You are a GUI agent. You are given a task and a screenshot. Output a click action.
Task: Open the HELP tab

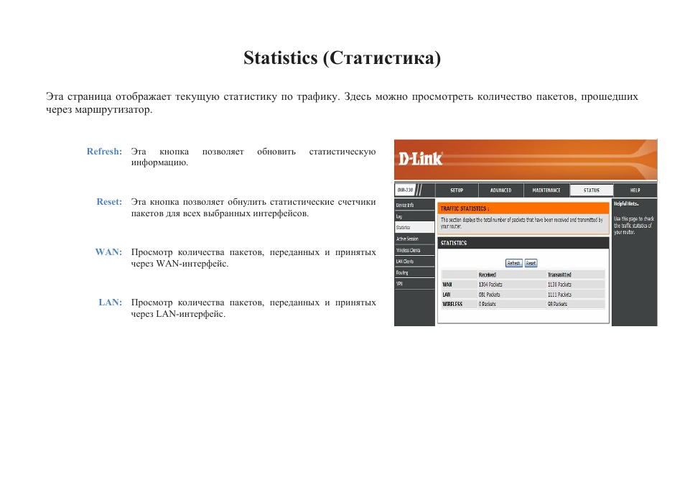pyautogui.click(x=635, y=190)
